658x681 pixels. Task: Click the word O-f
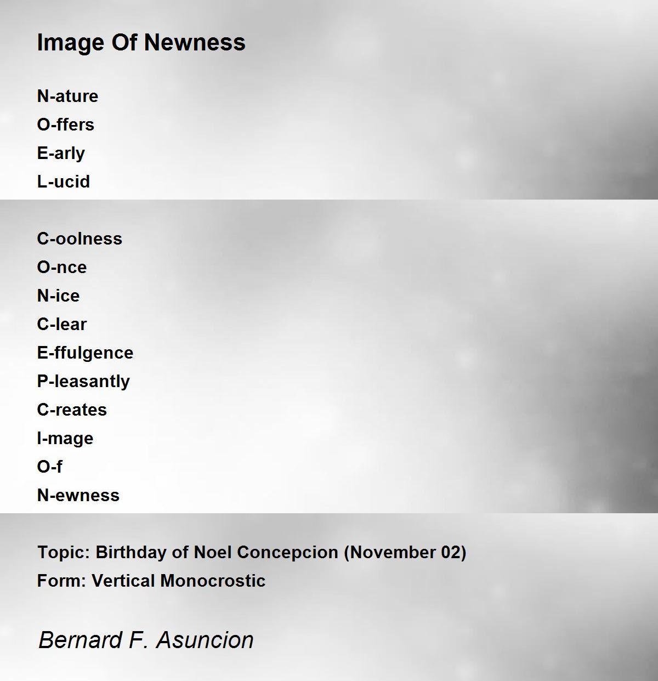click(49, 467)
